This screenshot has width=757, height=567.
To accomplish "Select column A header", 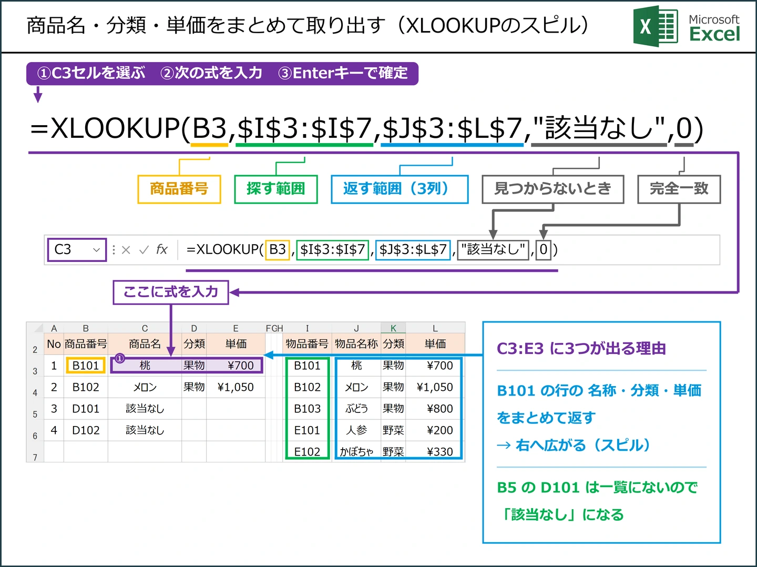I will [x=54, y=328].
